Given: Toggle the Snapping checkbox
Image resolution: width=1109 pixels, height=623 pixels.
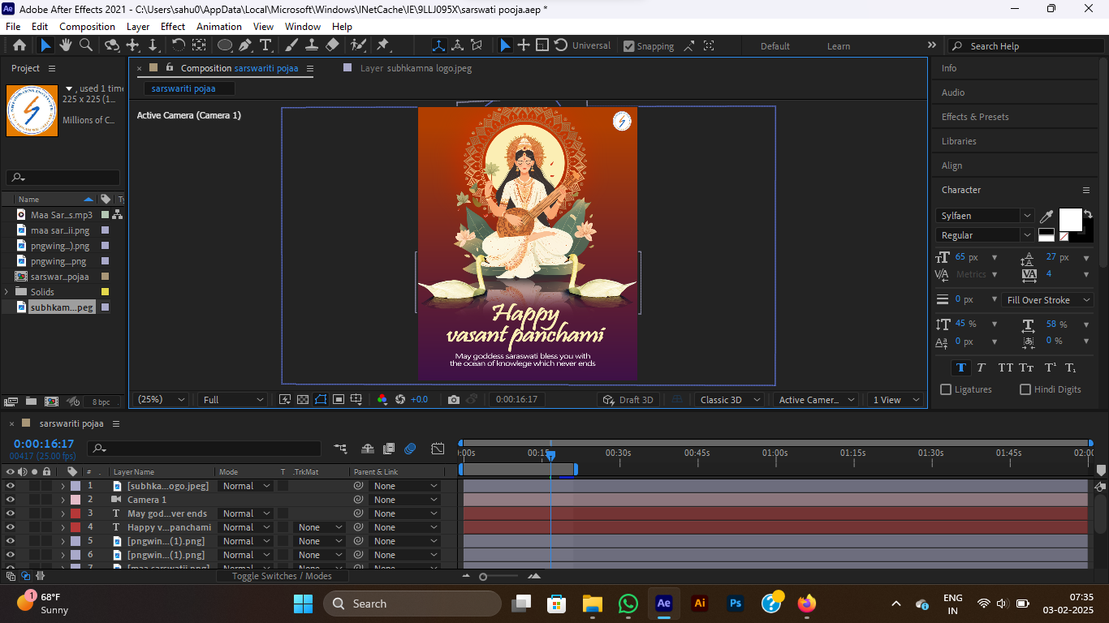Looking at the screenshot, I should pos(628,46).
